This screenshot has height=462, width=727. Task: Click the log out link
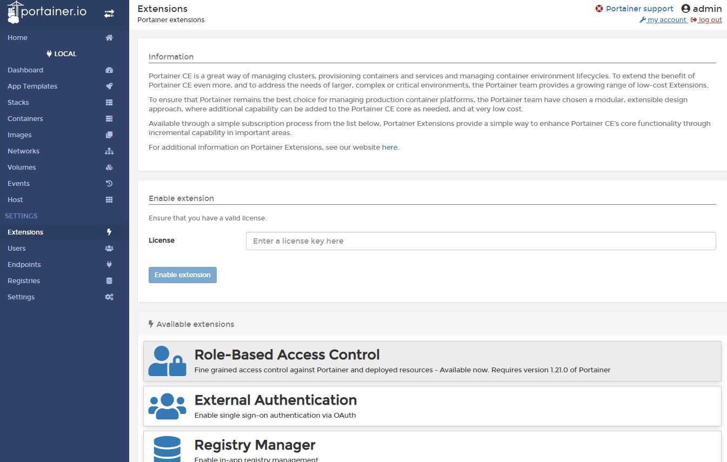point(710,20)
